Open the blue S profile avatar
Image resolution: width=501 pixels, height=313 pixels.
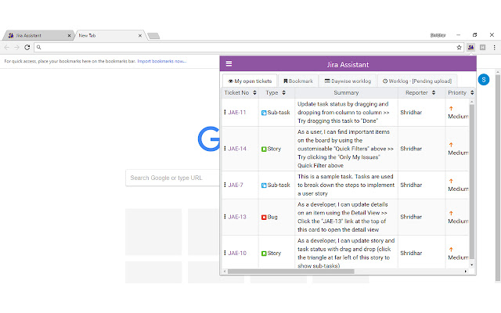click(x=484, y=80)
